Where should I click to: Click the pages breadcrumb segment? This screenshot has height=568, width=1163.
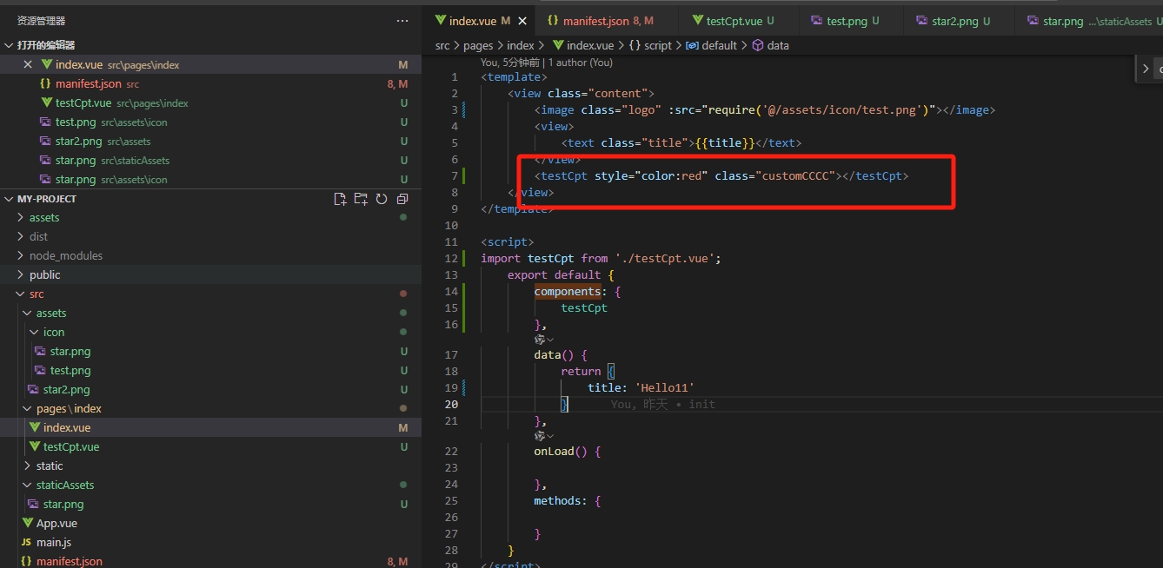pyautogui.click(x=478, y=46)
